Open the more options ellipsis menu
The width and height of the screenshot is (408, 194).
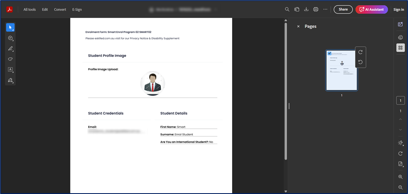(x=325, y=9)
